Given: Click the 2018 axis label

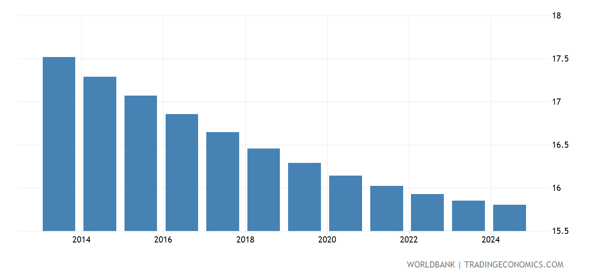Looking at the screenshot, I should click(x=245, y=240).
